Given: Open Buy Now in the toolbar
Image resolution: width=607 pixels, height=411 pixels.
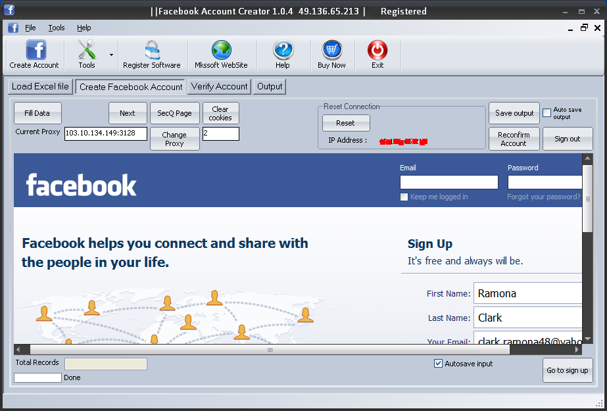Looking at the screenshot, I should point(331,55).
